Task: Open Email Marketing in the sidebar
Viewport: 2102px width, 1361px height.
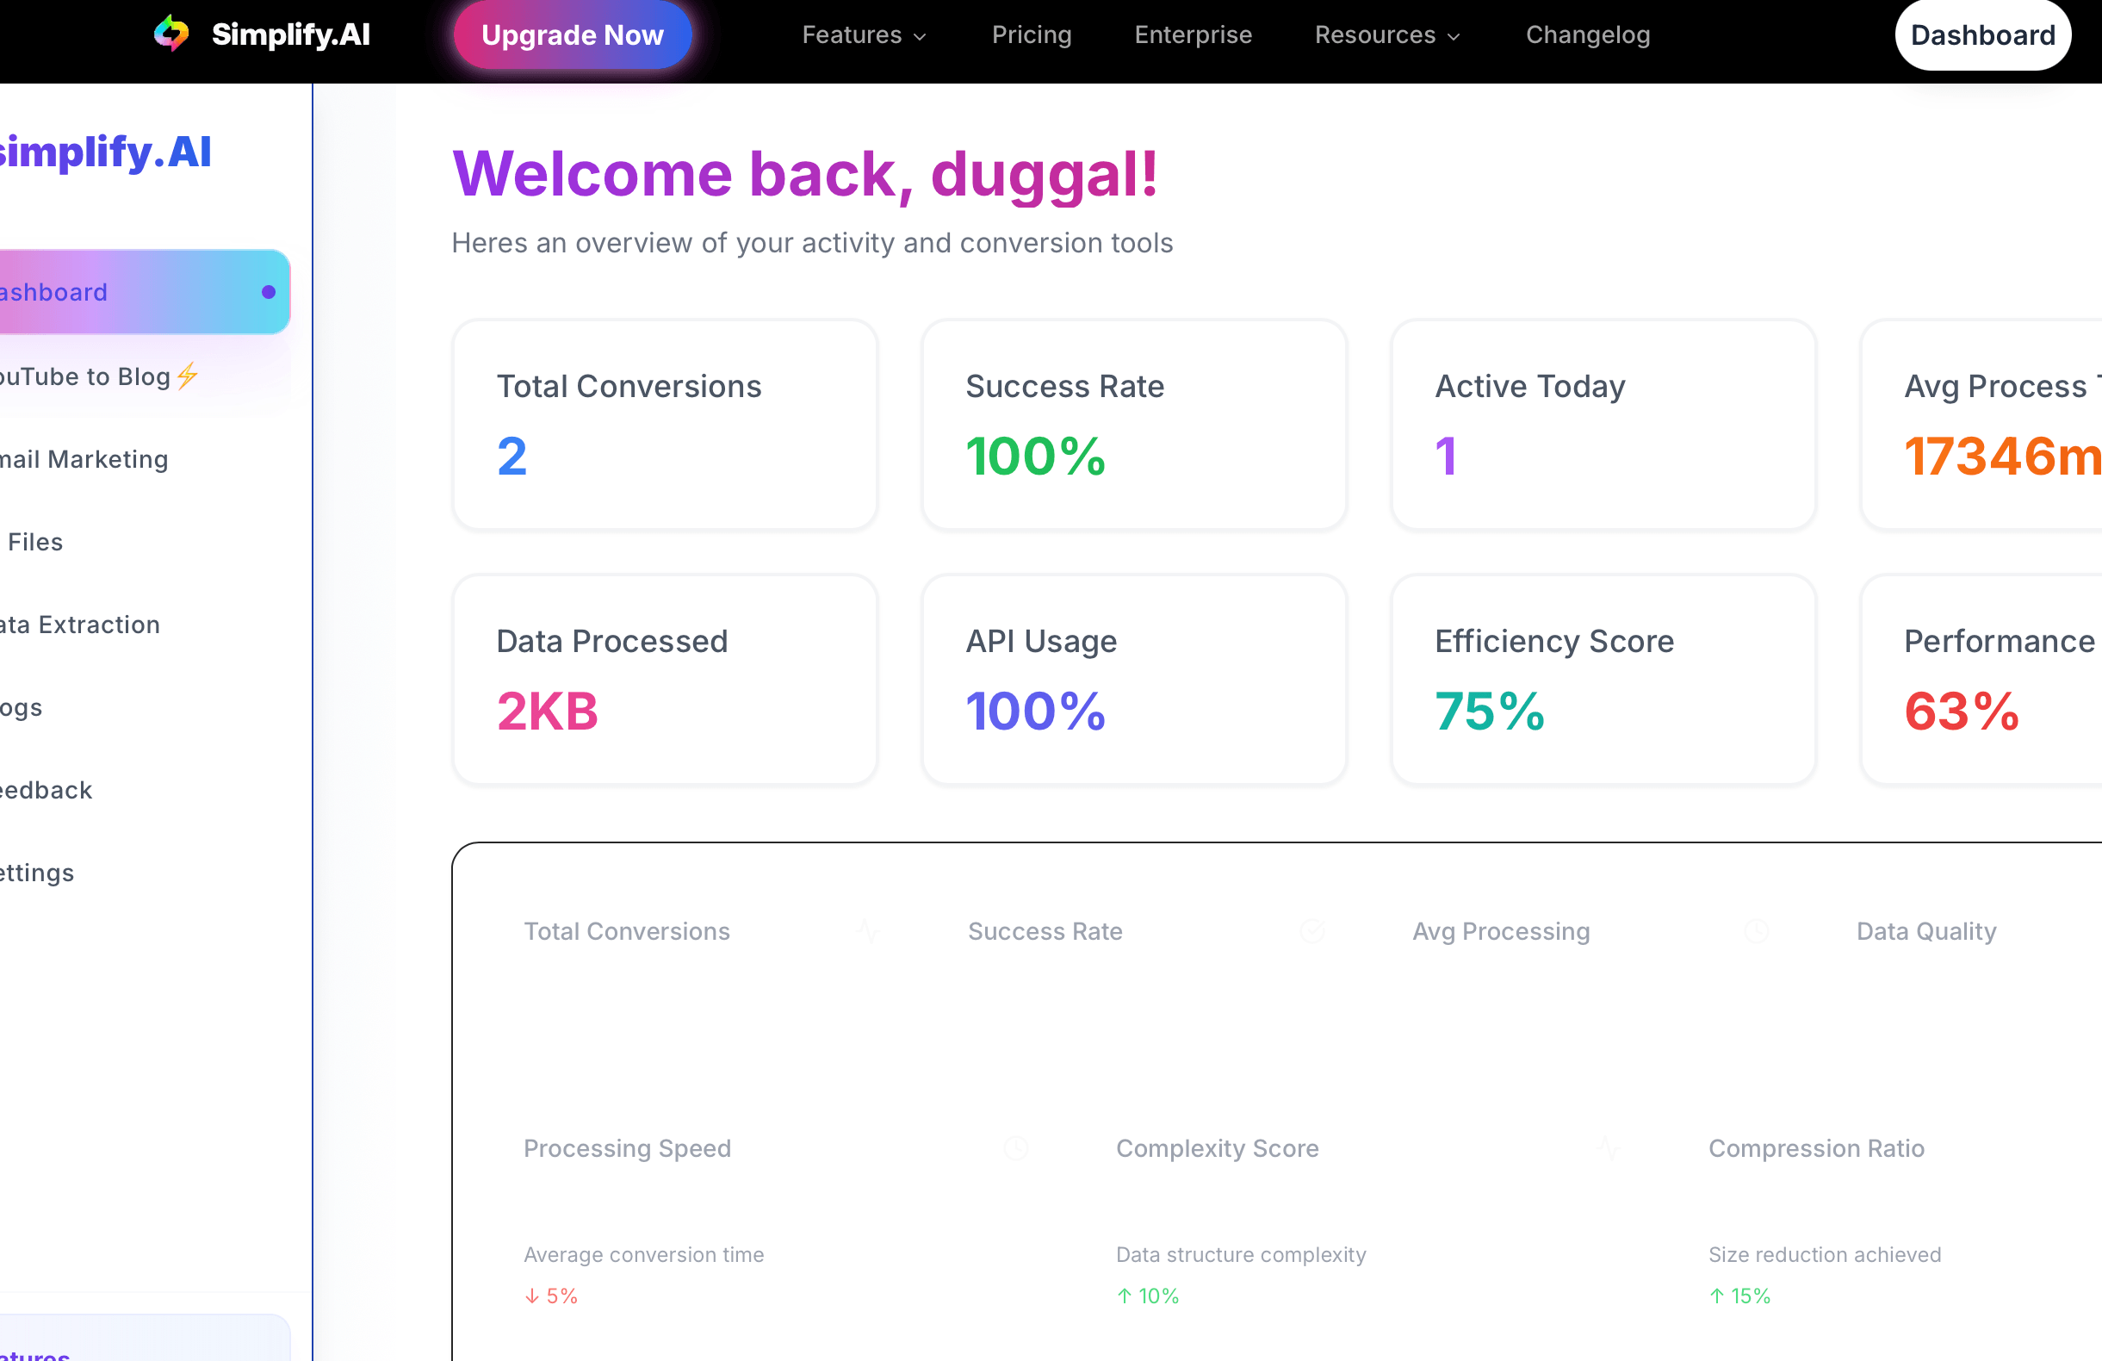Action: (145, 459)
